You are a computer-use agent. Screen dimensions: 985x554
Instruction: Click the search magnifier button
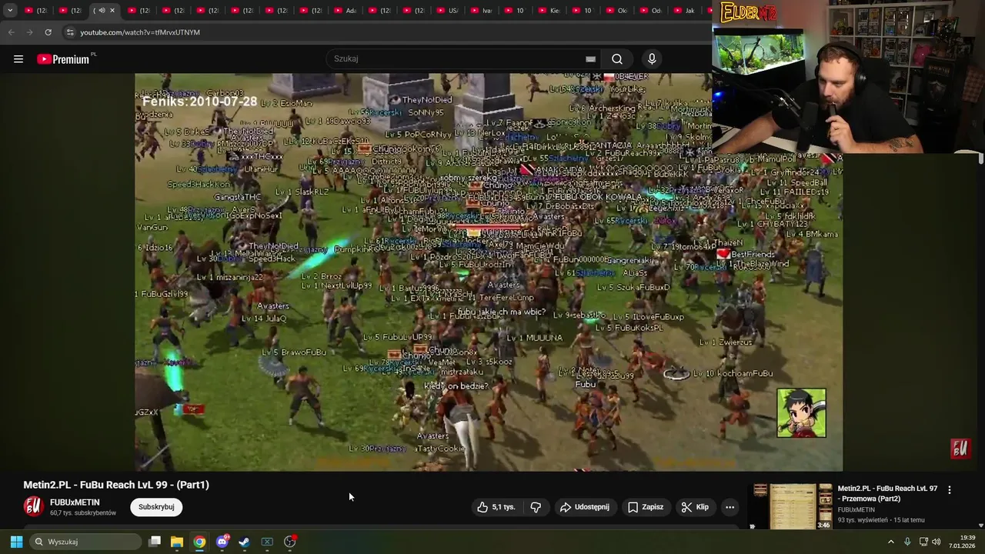click(617, 59)
